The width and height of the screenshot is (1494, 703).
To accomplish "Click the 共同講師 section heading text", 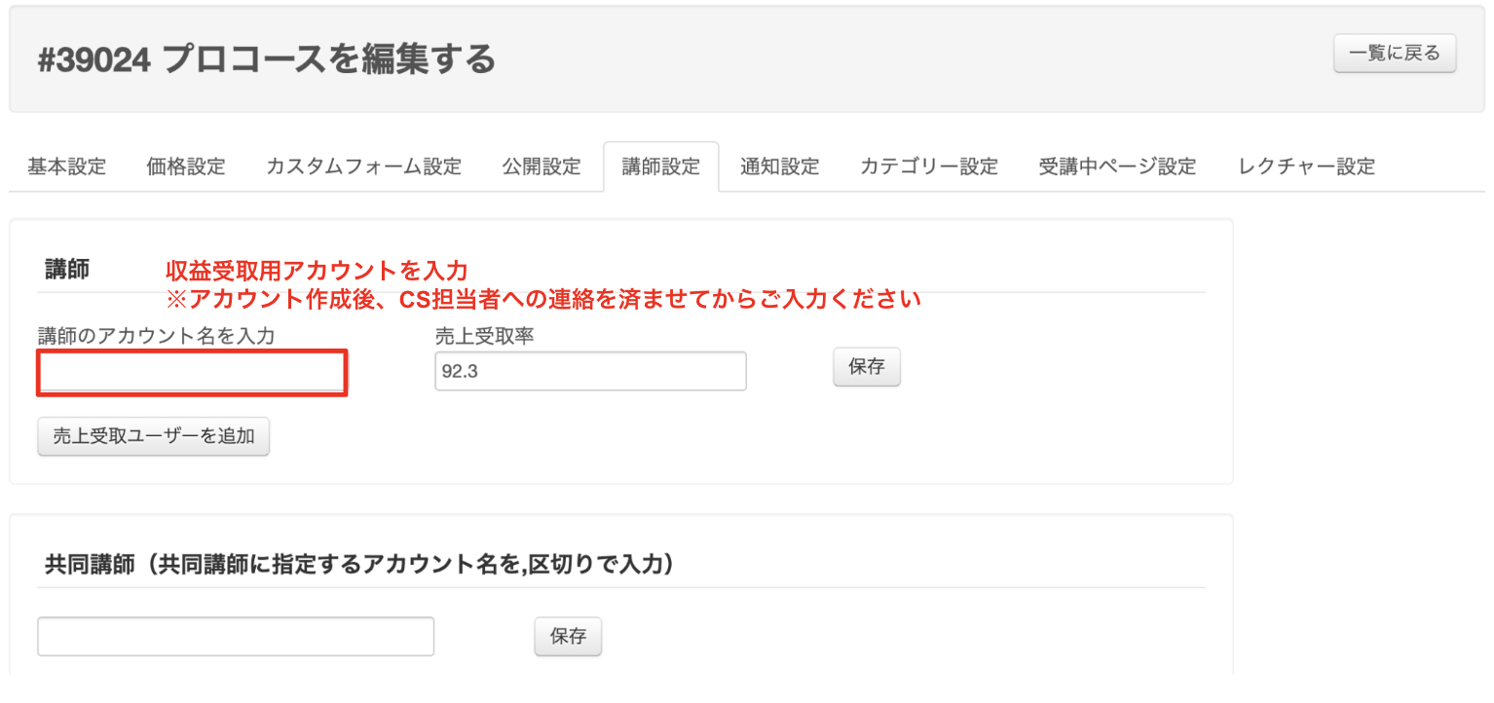I will [359, 564].
